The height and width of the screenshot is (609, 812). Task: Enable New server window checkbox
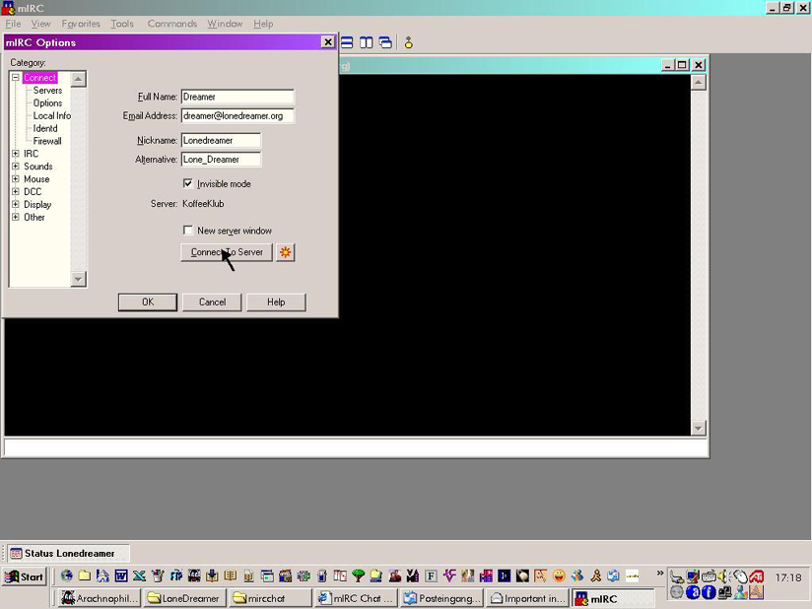(188, 231)
